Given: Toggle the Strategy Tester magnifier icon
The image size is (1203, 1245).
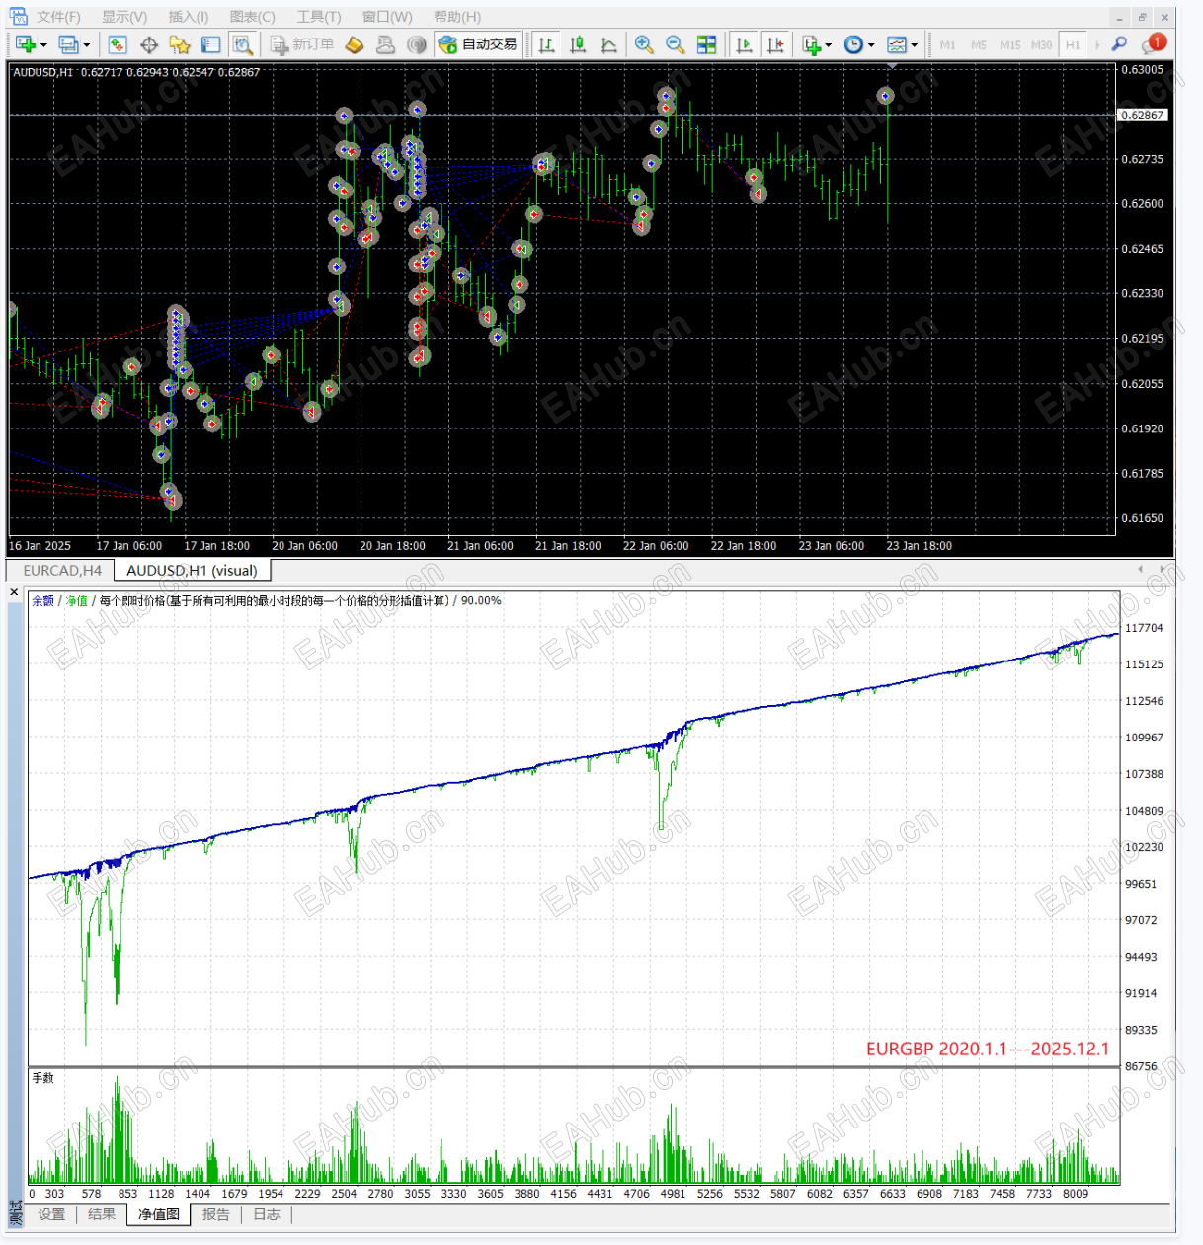Looking at the screenshot, I should (242, 44).
